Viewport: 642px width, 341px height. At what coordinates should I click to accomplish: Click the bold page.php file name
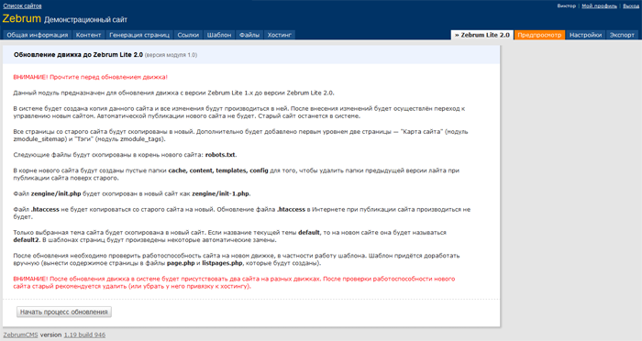[181, 263]
